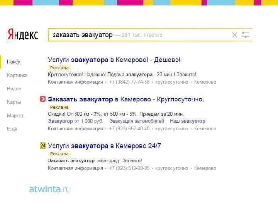Viewport: 278px width, 209px height.
Task: Open the Маркет tab
Action: 15,115
